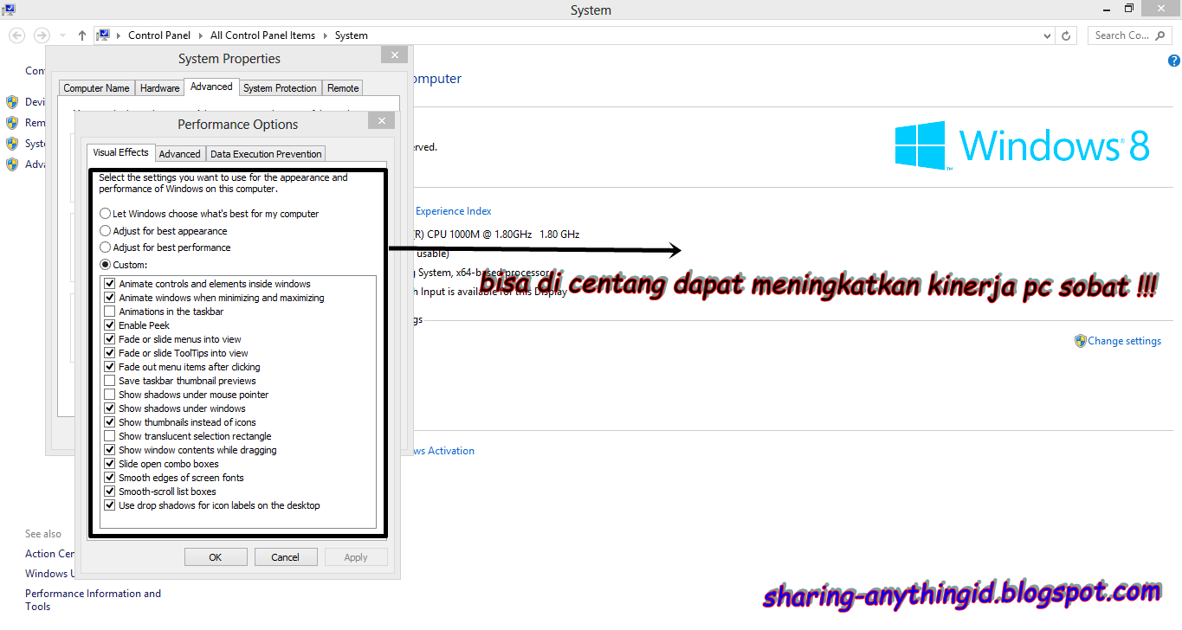1182x630 pixels.
Task: Go up one level with Up arrow
Action: coord(82,35)
